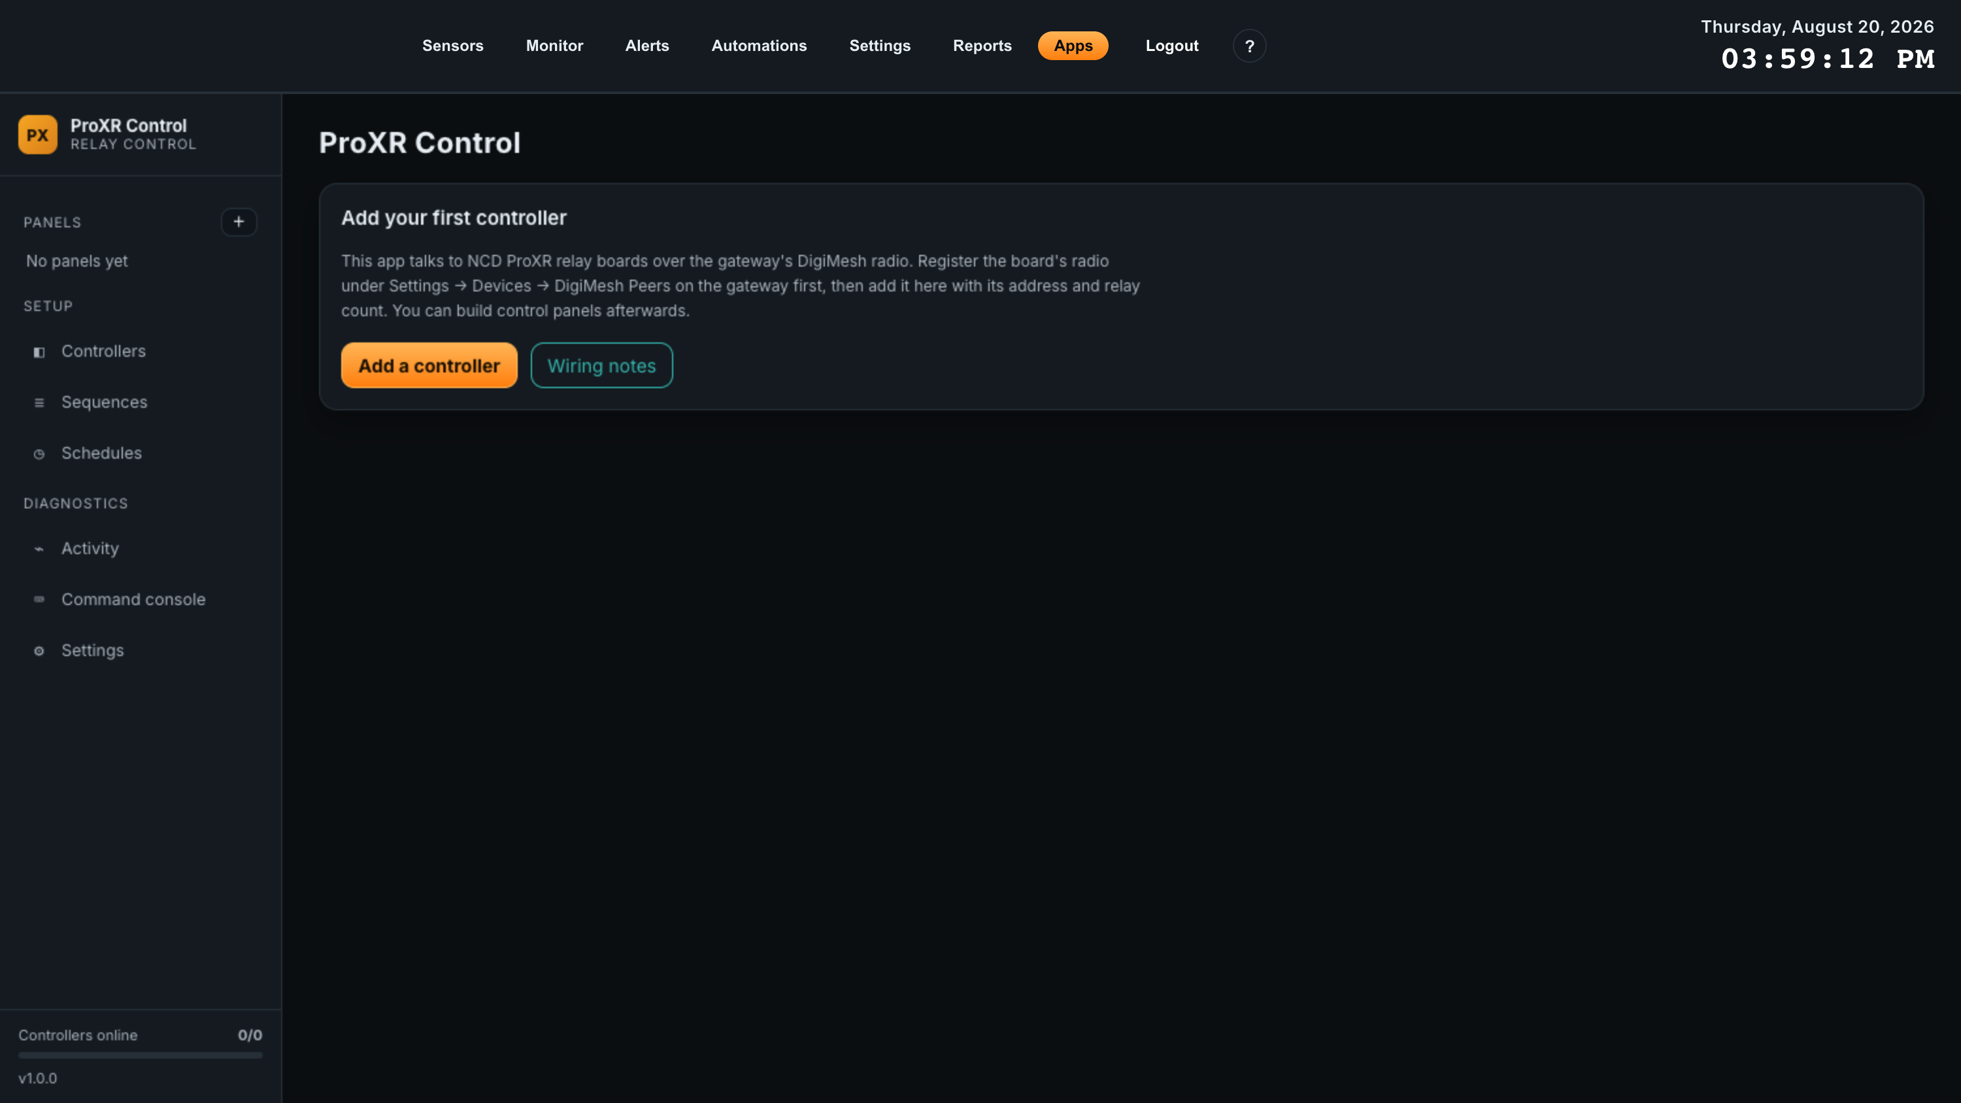
Task: Switch to Automations
Action: 759,46
